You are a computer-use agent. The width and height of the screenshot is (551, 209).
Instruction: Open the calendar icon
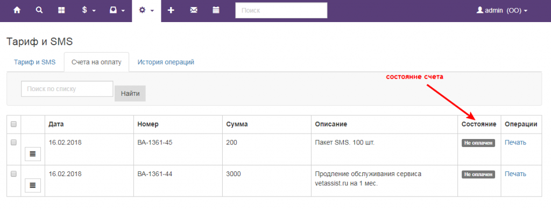tap(216, 10)
